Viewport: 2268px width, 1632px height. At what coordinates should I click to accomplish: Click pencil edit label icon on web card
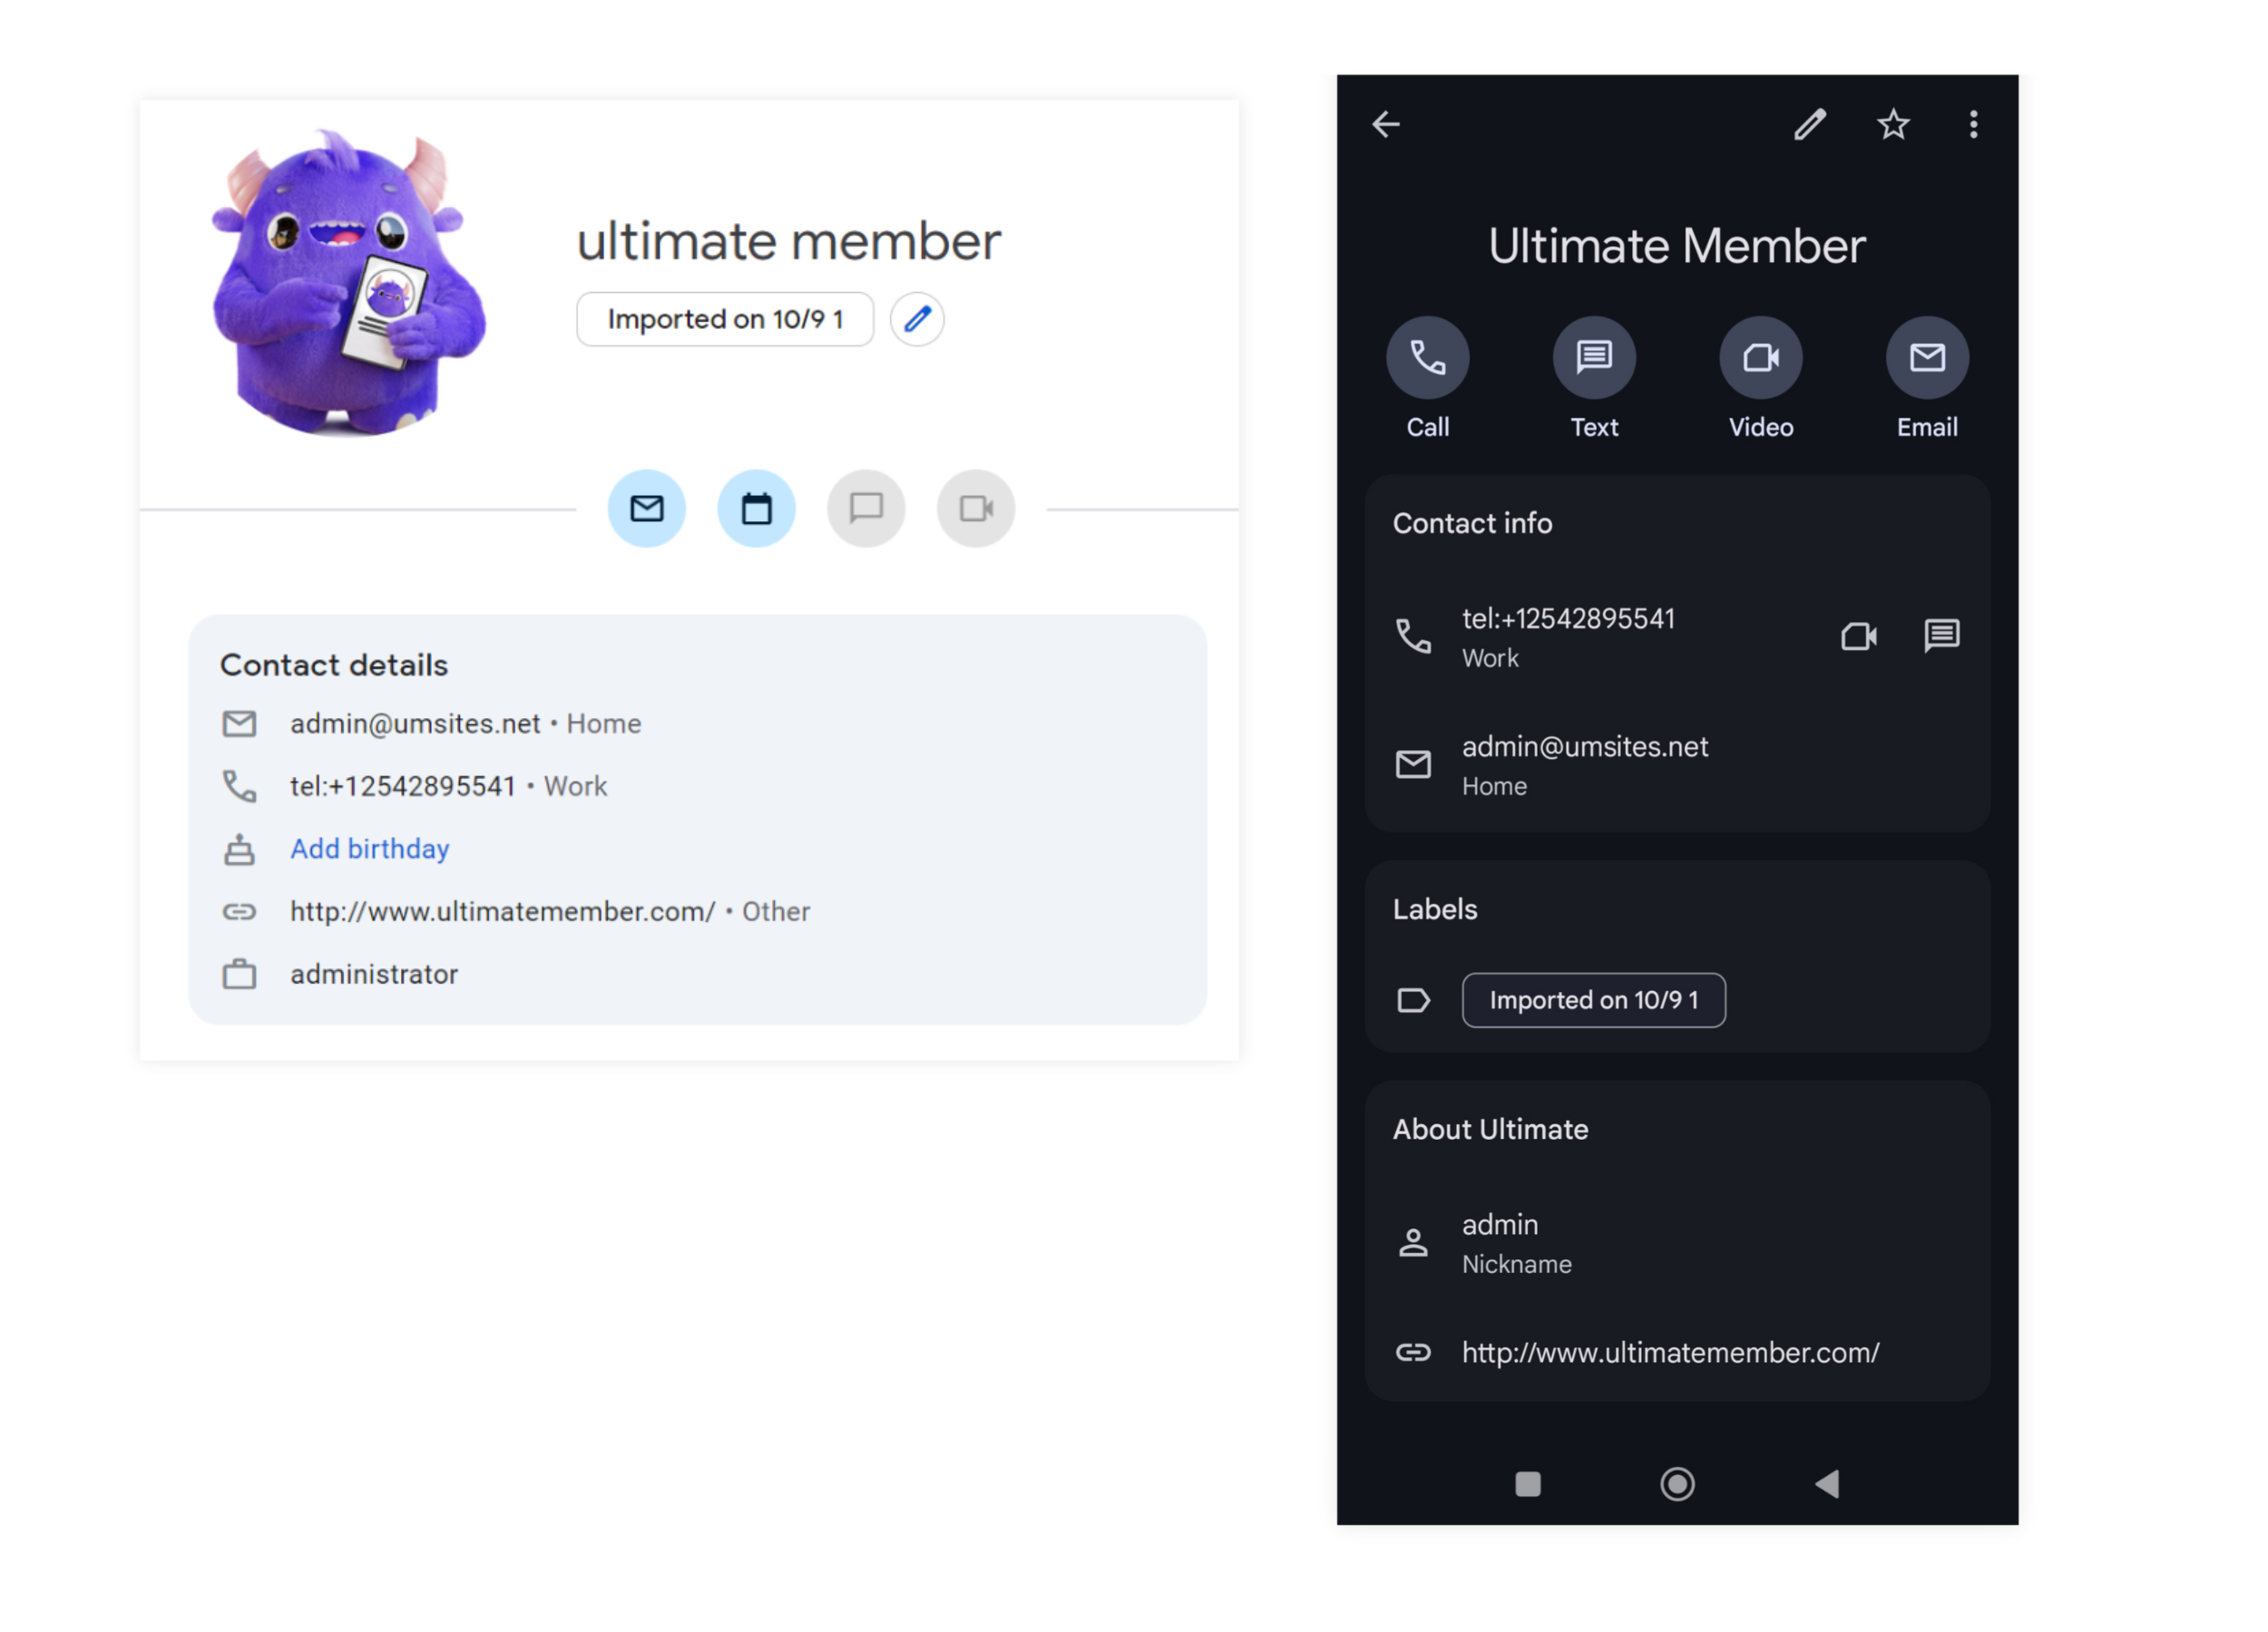pyautogui.click(x=917, y=319)
